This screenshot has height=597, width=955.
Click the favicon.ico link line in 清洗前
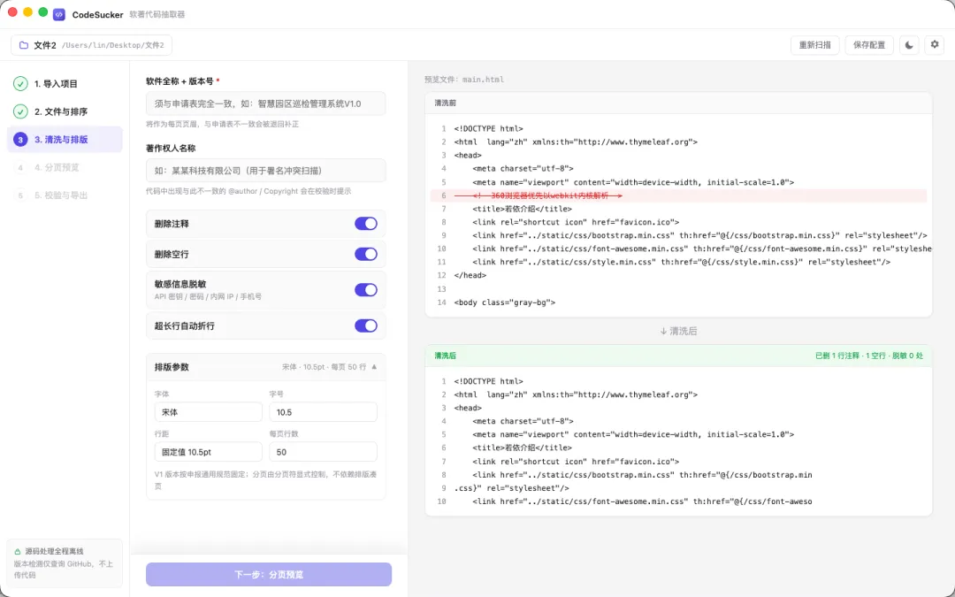click(576, 222)
